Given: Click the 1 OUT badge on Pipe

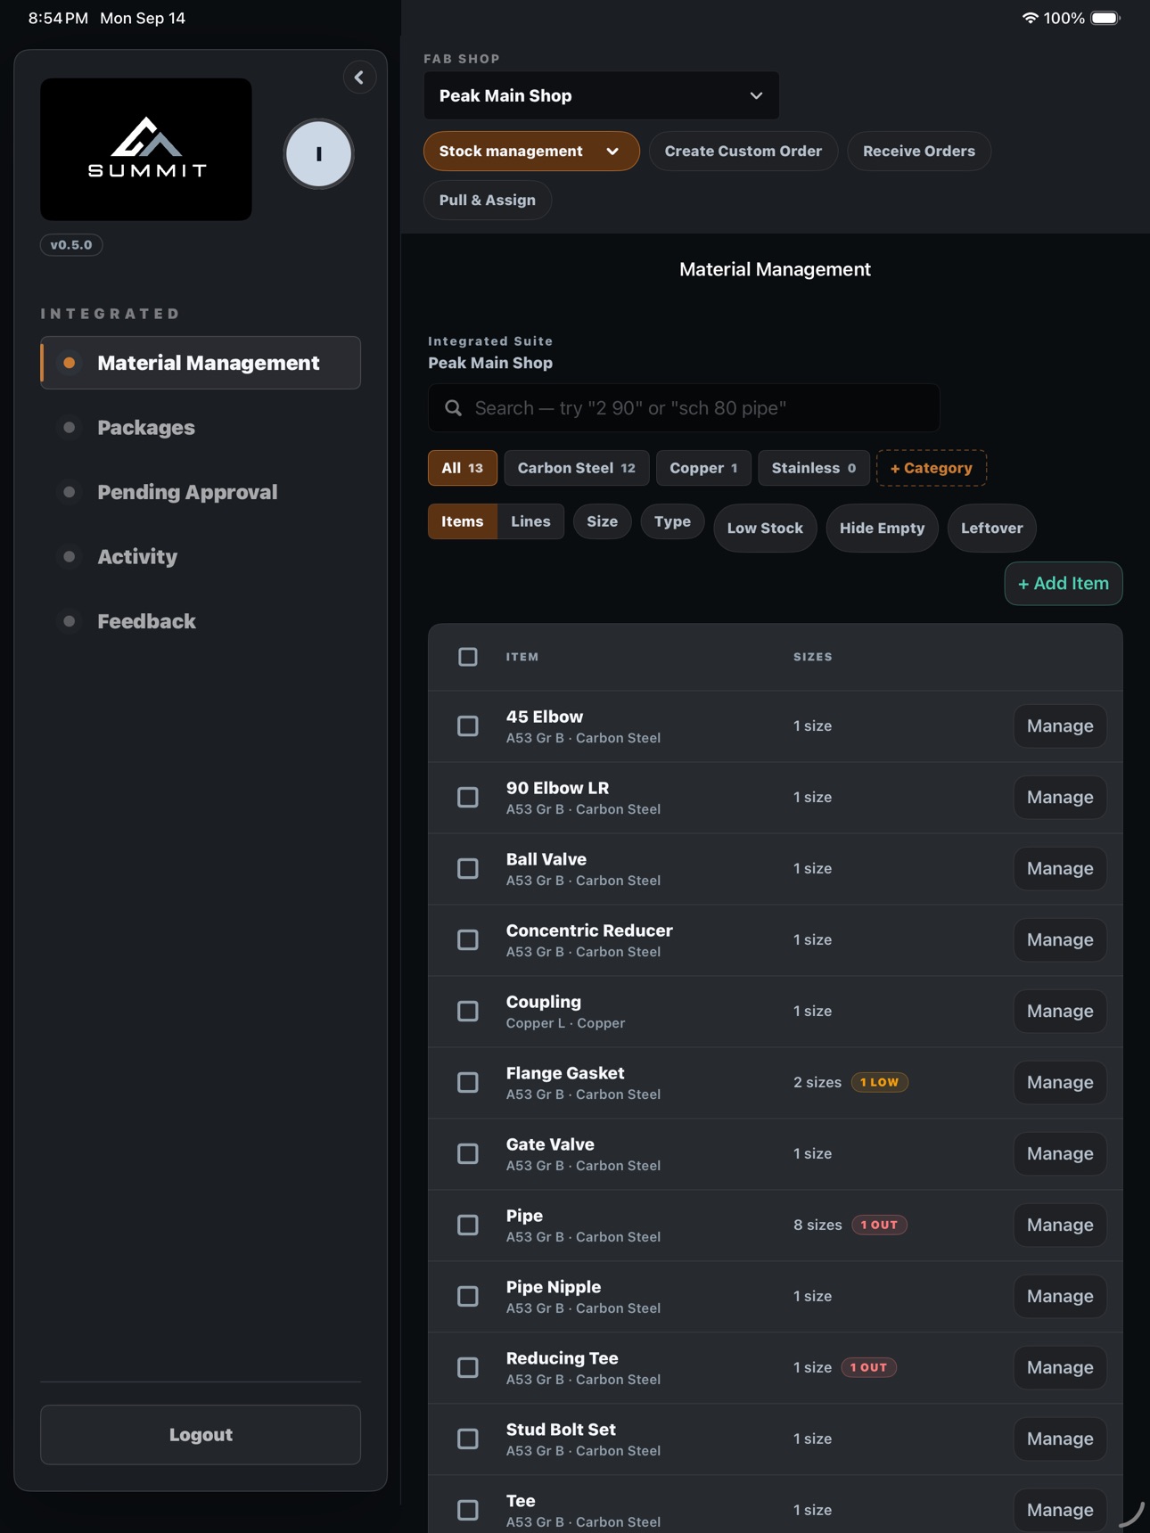Looking at the screenshot, I should coord(880,1226).
